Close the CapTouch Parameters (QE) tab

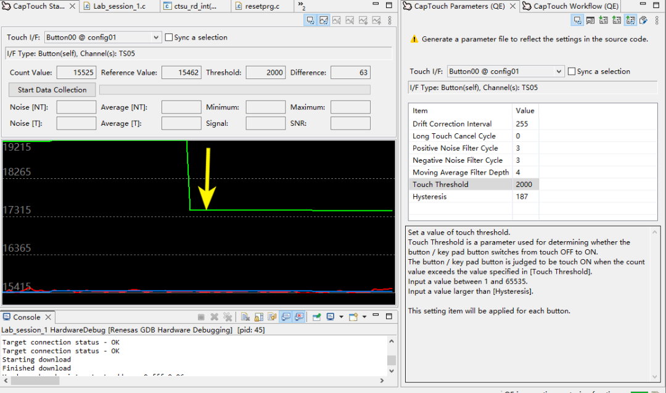click(x=512, y=6)
